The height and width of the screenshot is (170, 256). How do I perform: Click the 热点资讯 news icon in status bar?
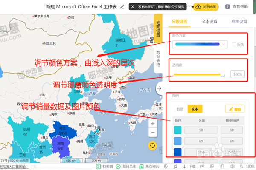141,167
